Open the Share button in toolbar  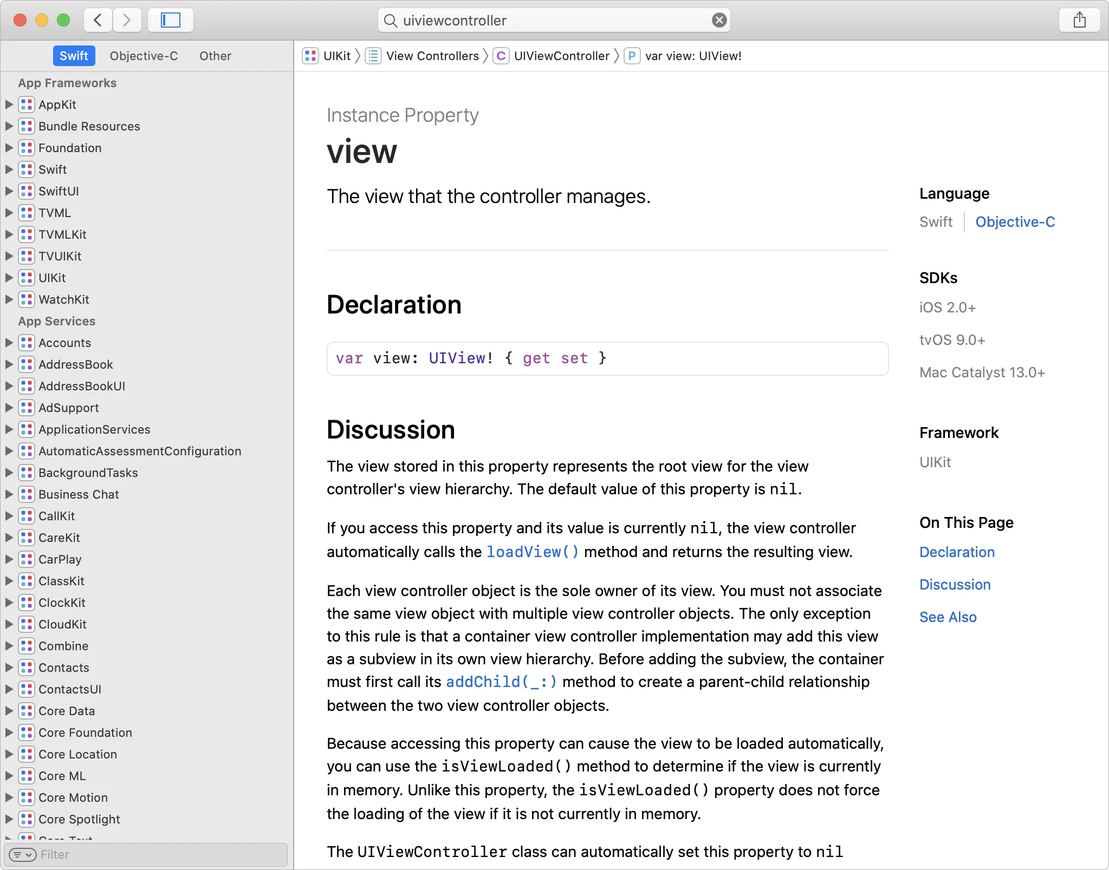click(x=1080, y=21)
